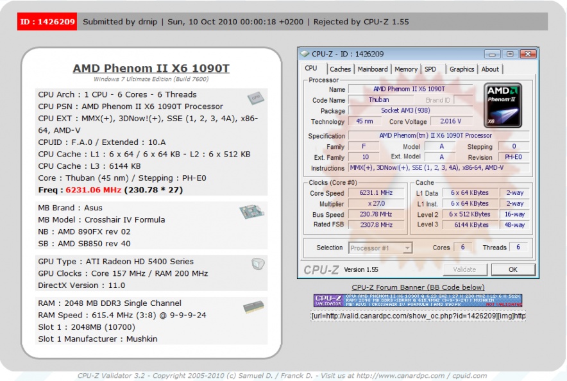567x381 pixels.
Task: Switch to the Caches tab
Action: [x=340, y=69]
